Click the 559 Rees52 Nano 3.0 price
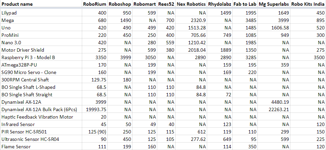 coord(166,43)
